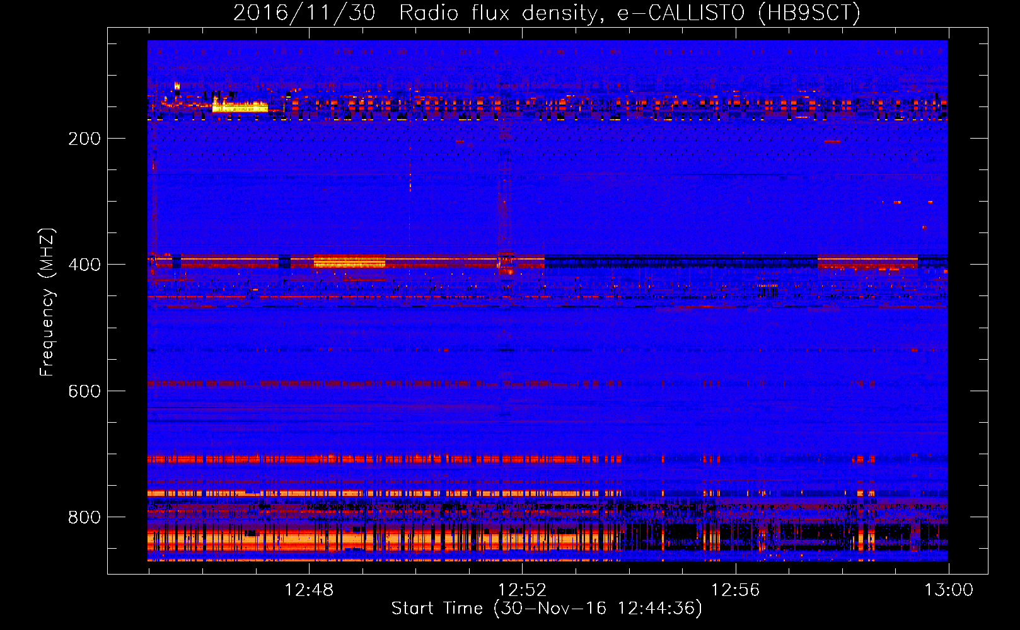
Task: Click the 200 frequency tick label
Action: click(x=84, y=139)
